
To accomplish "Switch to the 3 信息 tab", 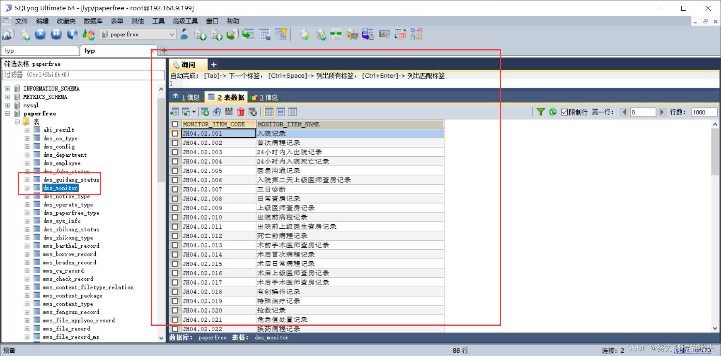I will [264, 97].
